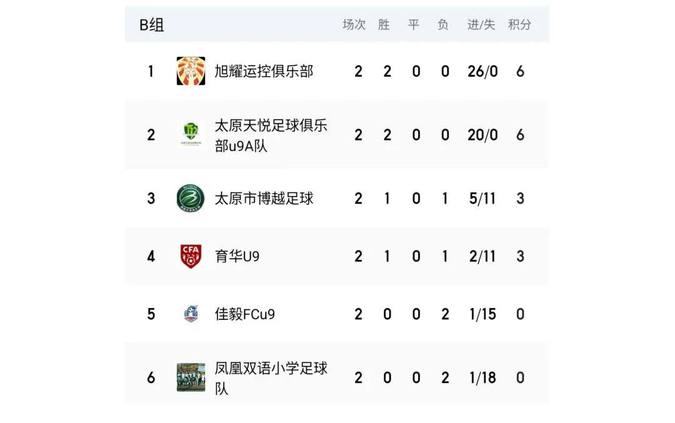Click the 胜 column header
Image resolution: width=675 pixels, height=423 pixels.
(x=384, y=24)
